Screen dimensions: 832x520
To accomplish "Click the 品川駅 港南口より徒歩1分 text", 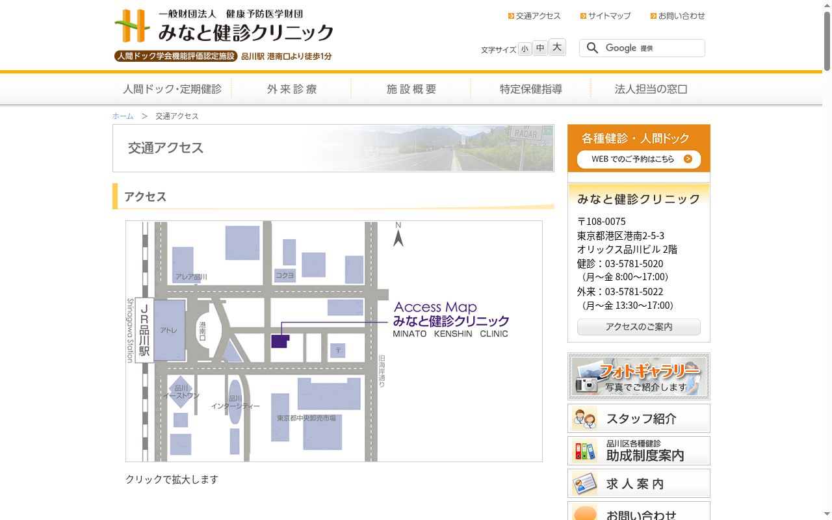I will pyautogui.click(x=287, y=57).
